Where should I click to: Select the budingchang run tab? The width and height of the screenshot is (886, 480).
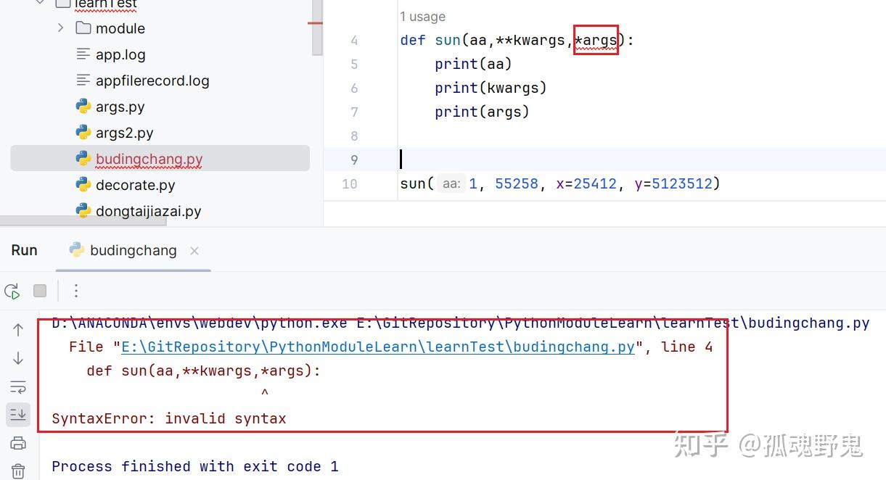pyautogui.click(x=131, y=250)
